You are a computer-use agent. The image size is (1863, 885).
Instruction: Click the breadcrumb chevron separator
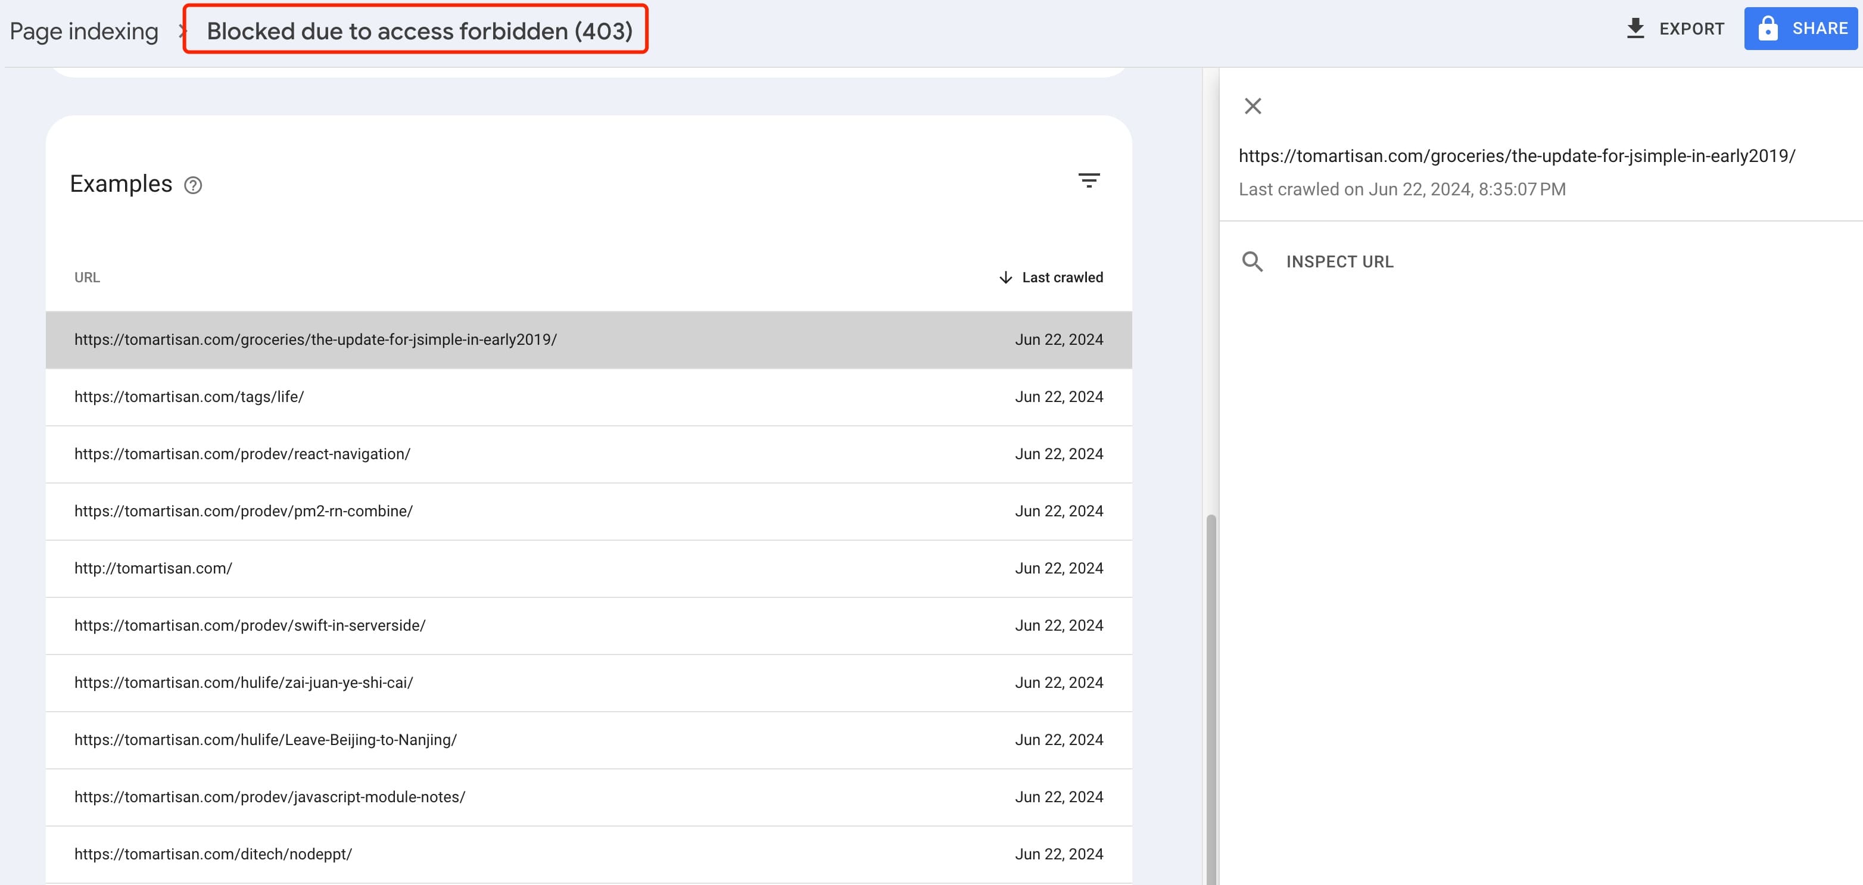coord(182,31)
